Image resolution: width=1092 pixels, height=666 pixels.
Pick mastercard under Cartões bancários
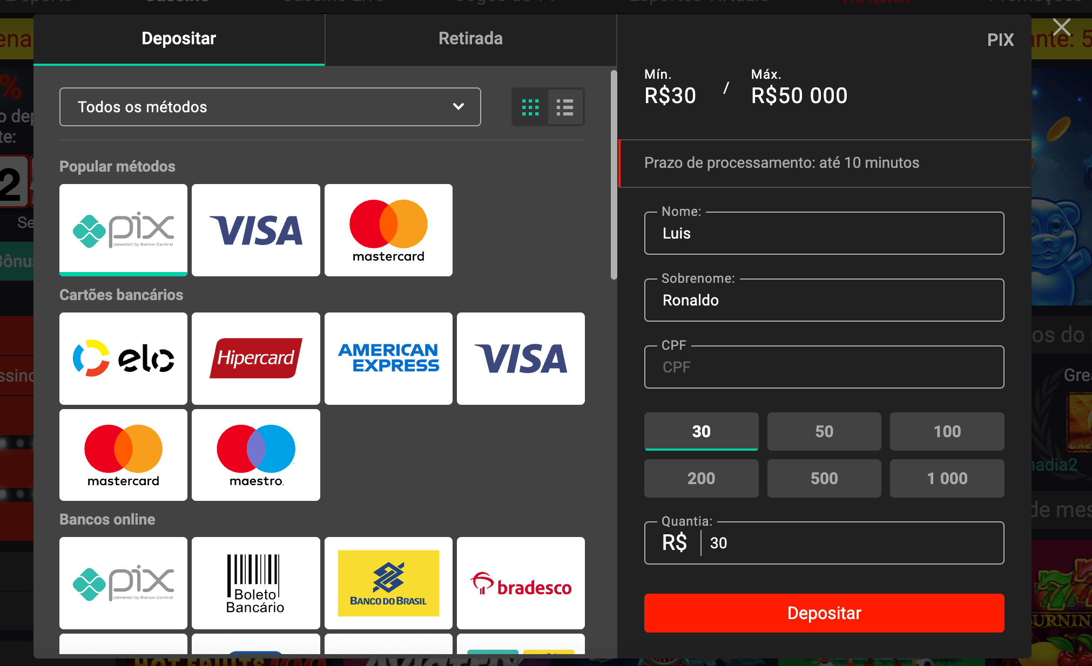pos(123,455)
